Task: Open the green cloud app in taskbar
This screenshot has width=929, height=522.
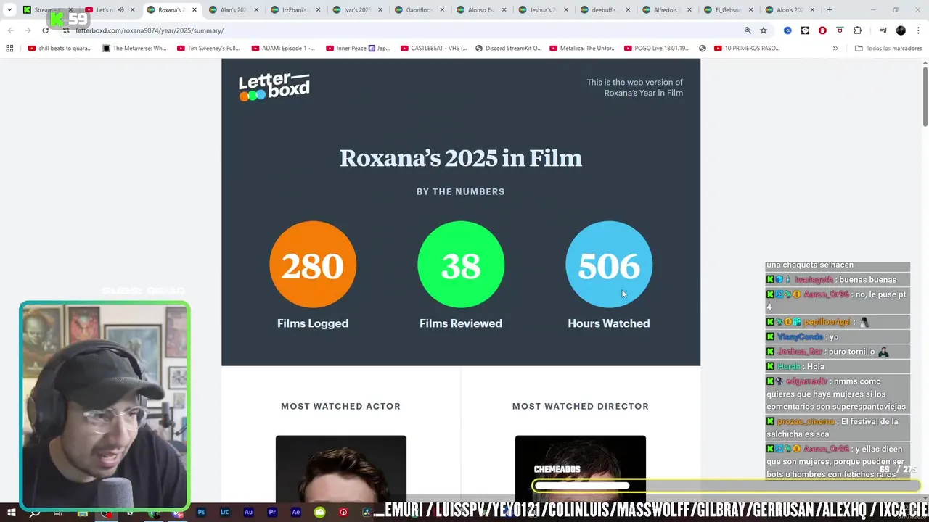Action: (x=319, y=512)
